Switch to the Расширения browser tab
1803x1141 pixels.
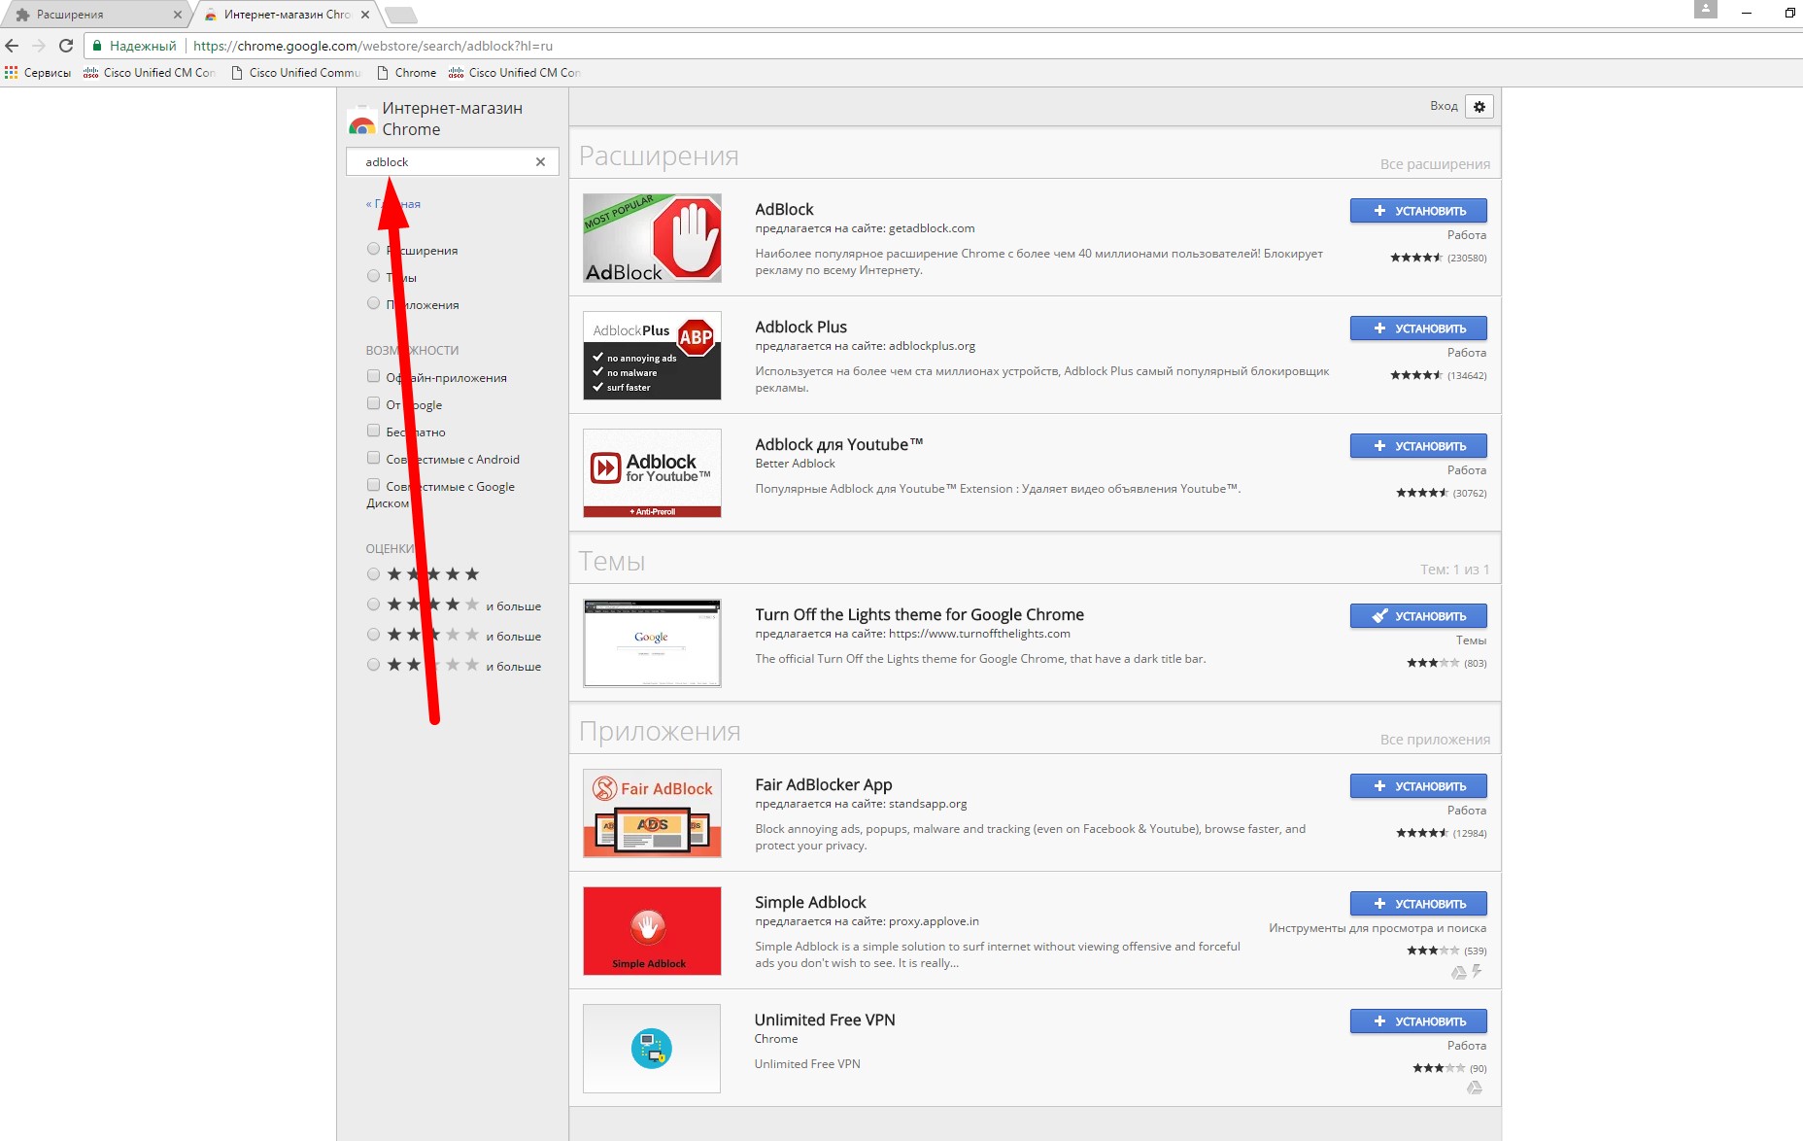pos(95,15)
